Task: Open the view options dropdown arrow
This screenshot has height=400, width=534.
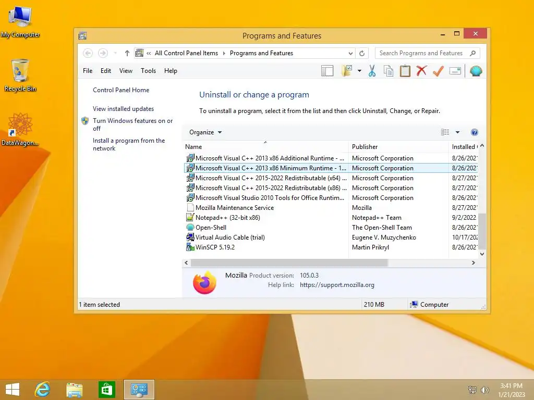Action: pyautogui.click(x=457, y=132)
